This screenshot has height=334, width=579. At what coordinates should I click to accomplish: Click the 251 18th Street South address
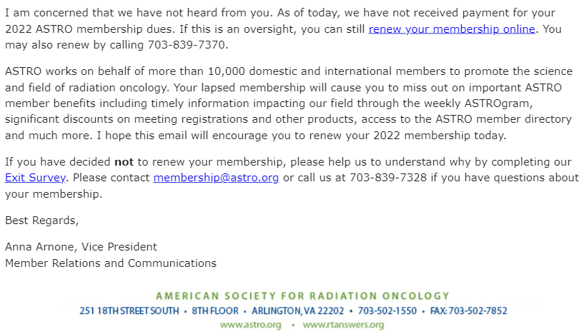pyautogui.click(x=129, y=310)
